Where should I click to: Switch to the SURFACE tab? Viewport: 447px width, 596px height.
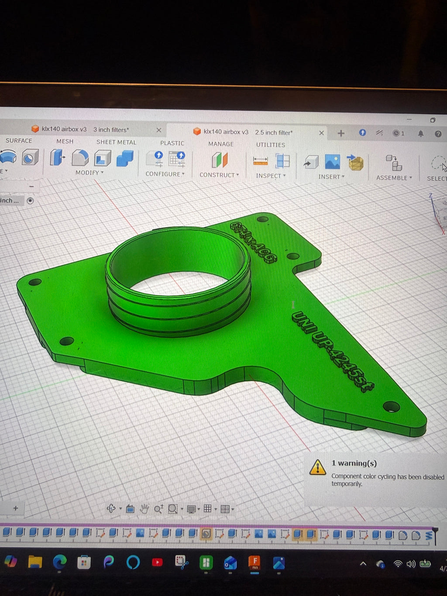pyautogui.click(x=19, y=141)
